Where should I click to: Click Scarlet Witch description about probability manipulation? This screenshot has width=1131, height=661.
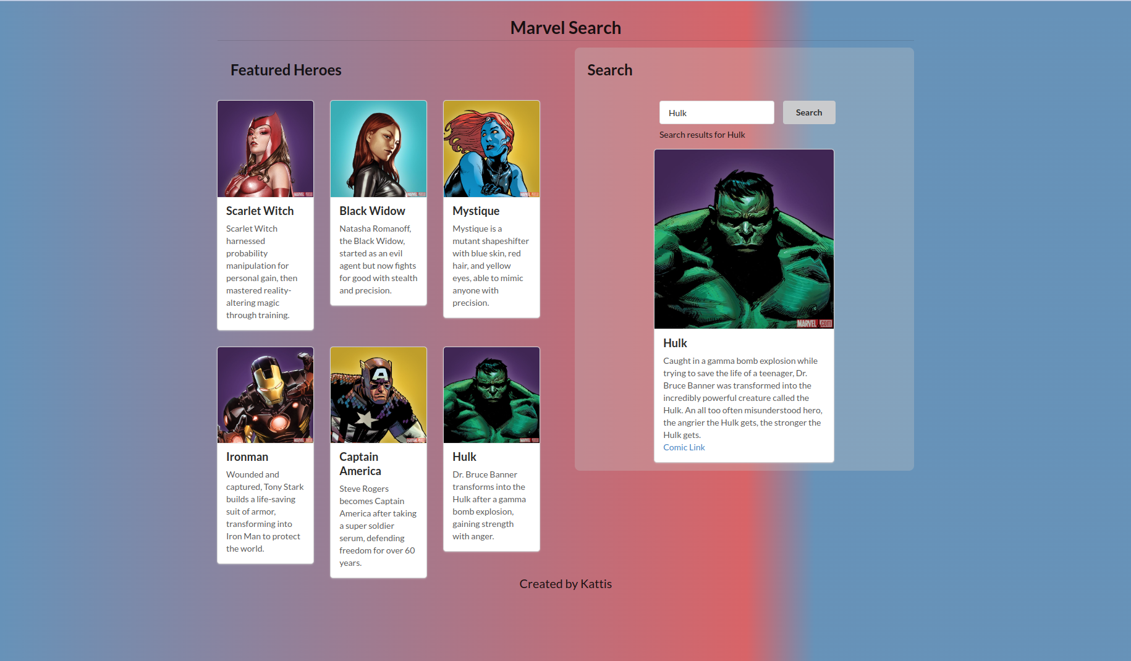point(261,272)
